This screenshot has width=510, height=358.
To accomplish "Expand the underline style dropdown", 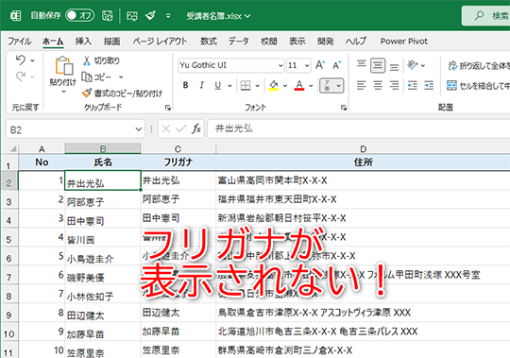I will [x=229, y=86].
